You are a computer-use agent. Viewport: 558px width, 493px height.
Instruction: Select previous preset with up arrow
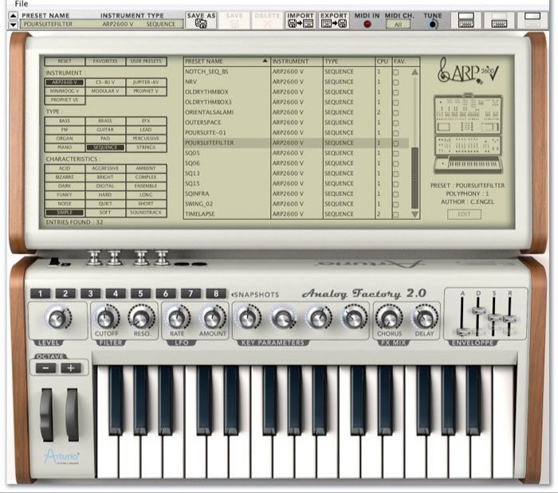tap(13, 16)
